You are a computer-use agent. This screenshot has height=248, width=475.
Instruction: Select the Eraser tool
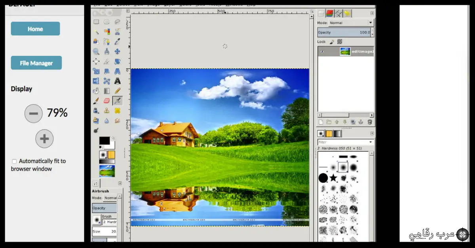point(106,101)
